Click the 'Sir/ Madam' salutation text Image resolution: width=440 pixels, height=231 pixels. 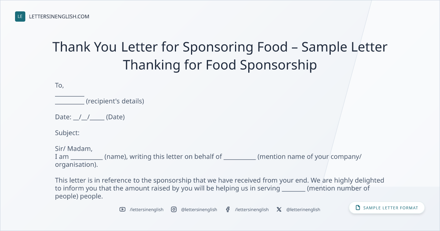[x=74, y=149]
